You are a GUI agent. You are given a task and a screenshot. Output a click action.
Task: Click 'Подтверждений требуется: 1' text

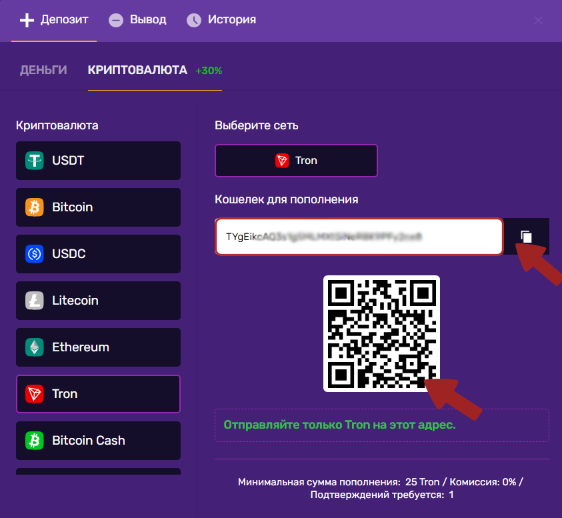coord(382,495)
